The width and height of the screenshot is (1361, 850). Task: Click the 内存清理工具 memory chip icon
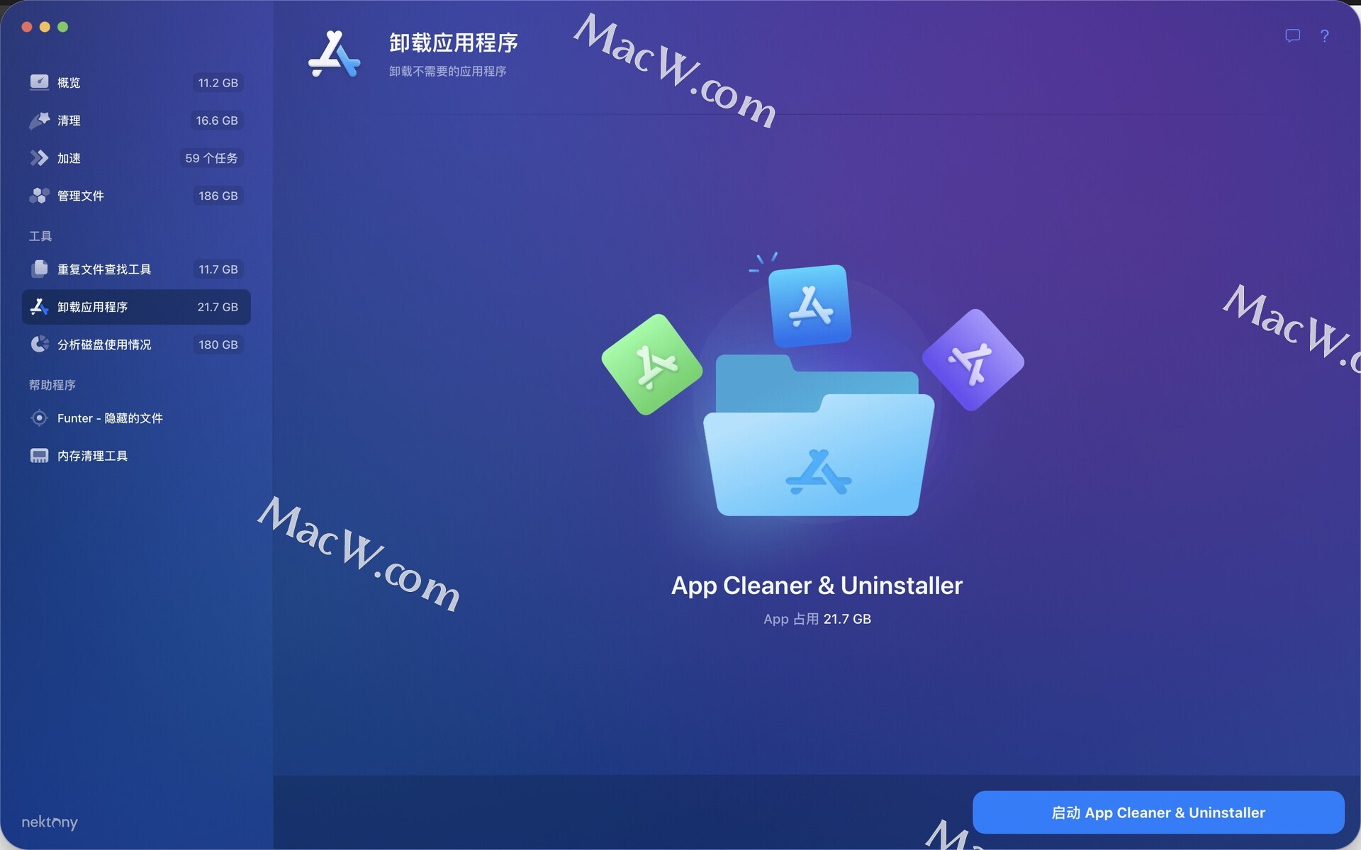click(x=39, y=456)
